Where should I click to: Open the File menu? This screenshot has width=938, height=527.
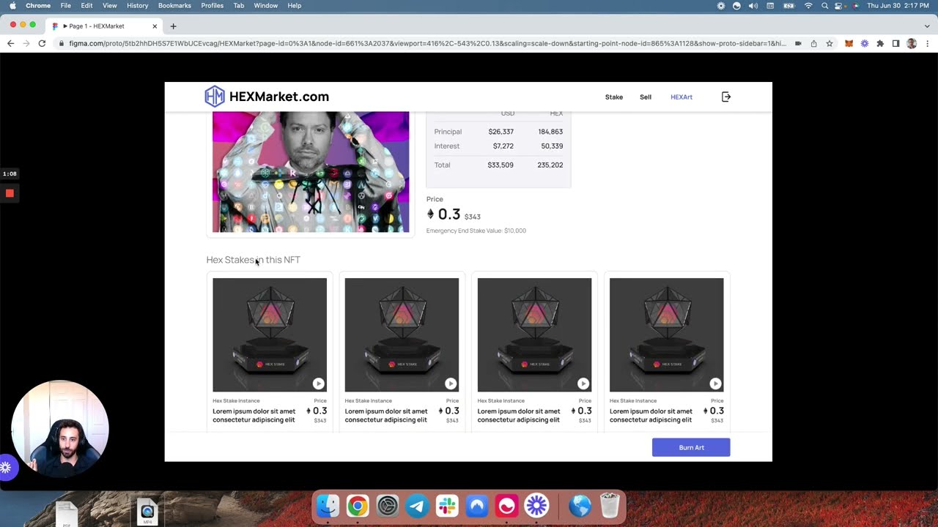point(65,6)
